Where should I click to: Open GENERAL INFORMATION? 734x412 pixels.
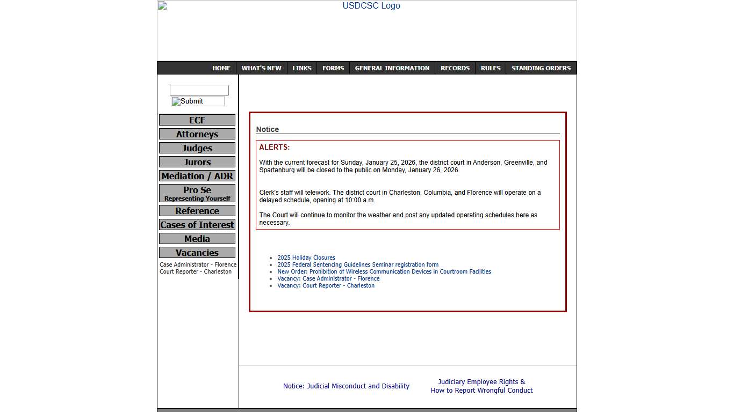(392, 68)
